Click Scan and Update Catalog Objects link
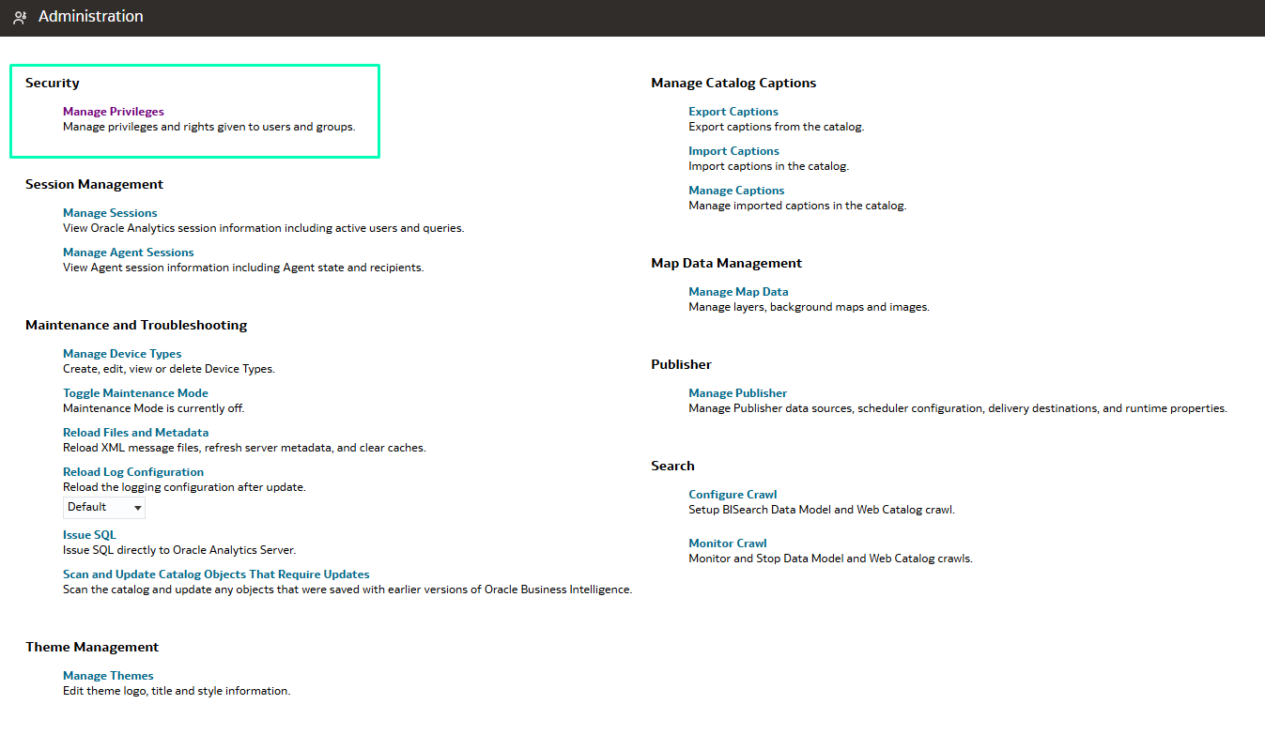The width and height of the screenshot is (1265, 735). click(x=216, y=574)
